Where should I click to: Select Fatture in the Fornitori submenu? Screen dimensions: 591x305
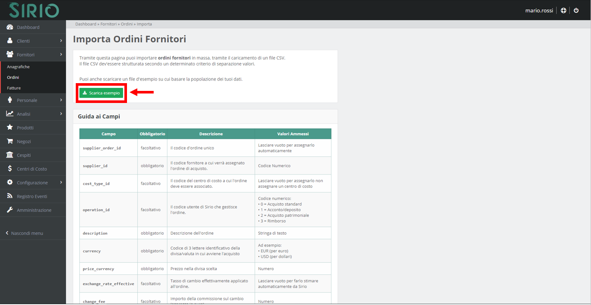[14, 88]
